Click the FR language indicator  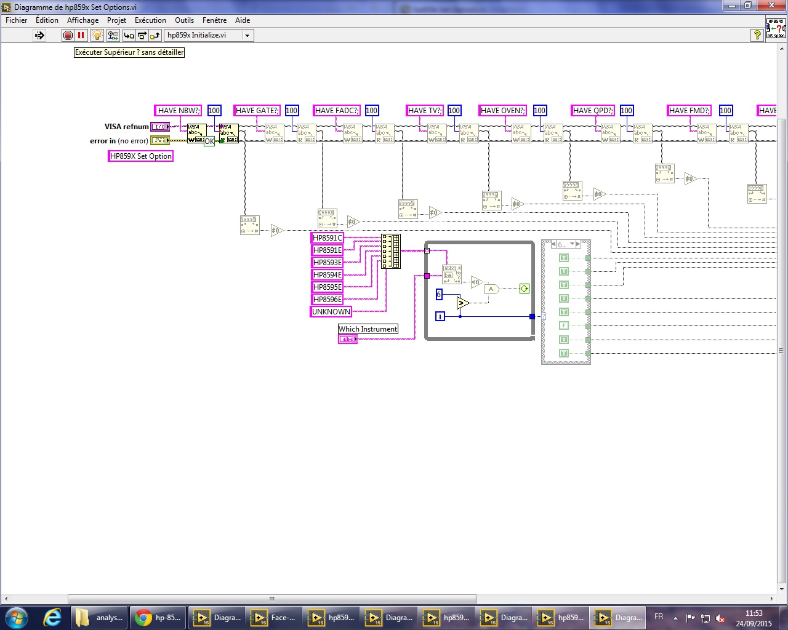(659, 616)
